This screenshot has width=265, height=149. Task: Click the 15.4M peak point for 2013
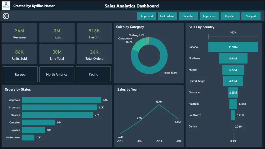(x=159, y=105)
